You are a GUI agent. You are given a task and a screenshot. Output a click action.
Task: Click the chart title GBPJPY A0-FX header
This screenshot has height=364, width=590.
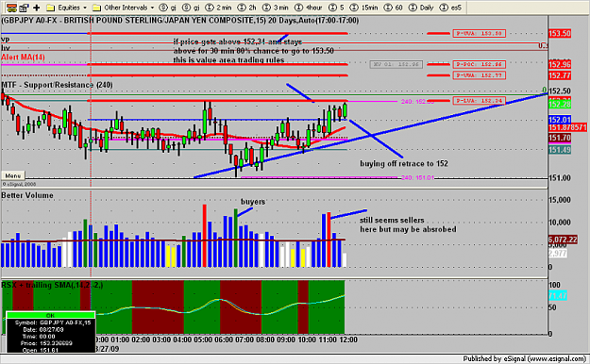[180, 21]
